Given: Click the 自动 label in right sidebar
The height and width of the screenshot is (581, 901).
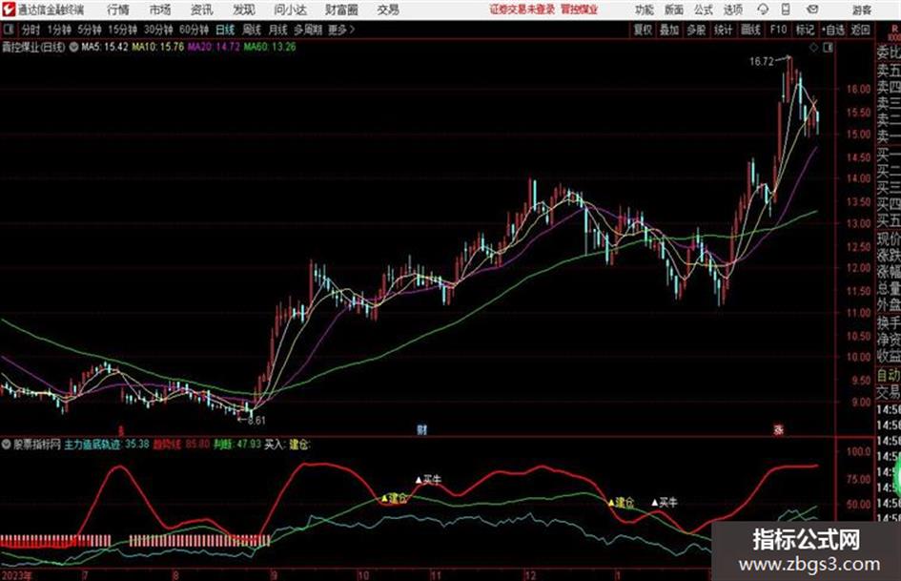Looking at the screenshot, I should click(888, 376).
